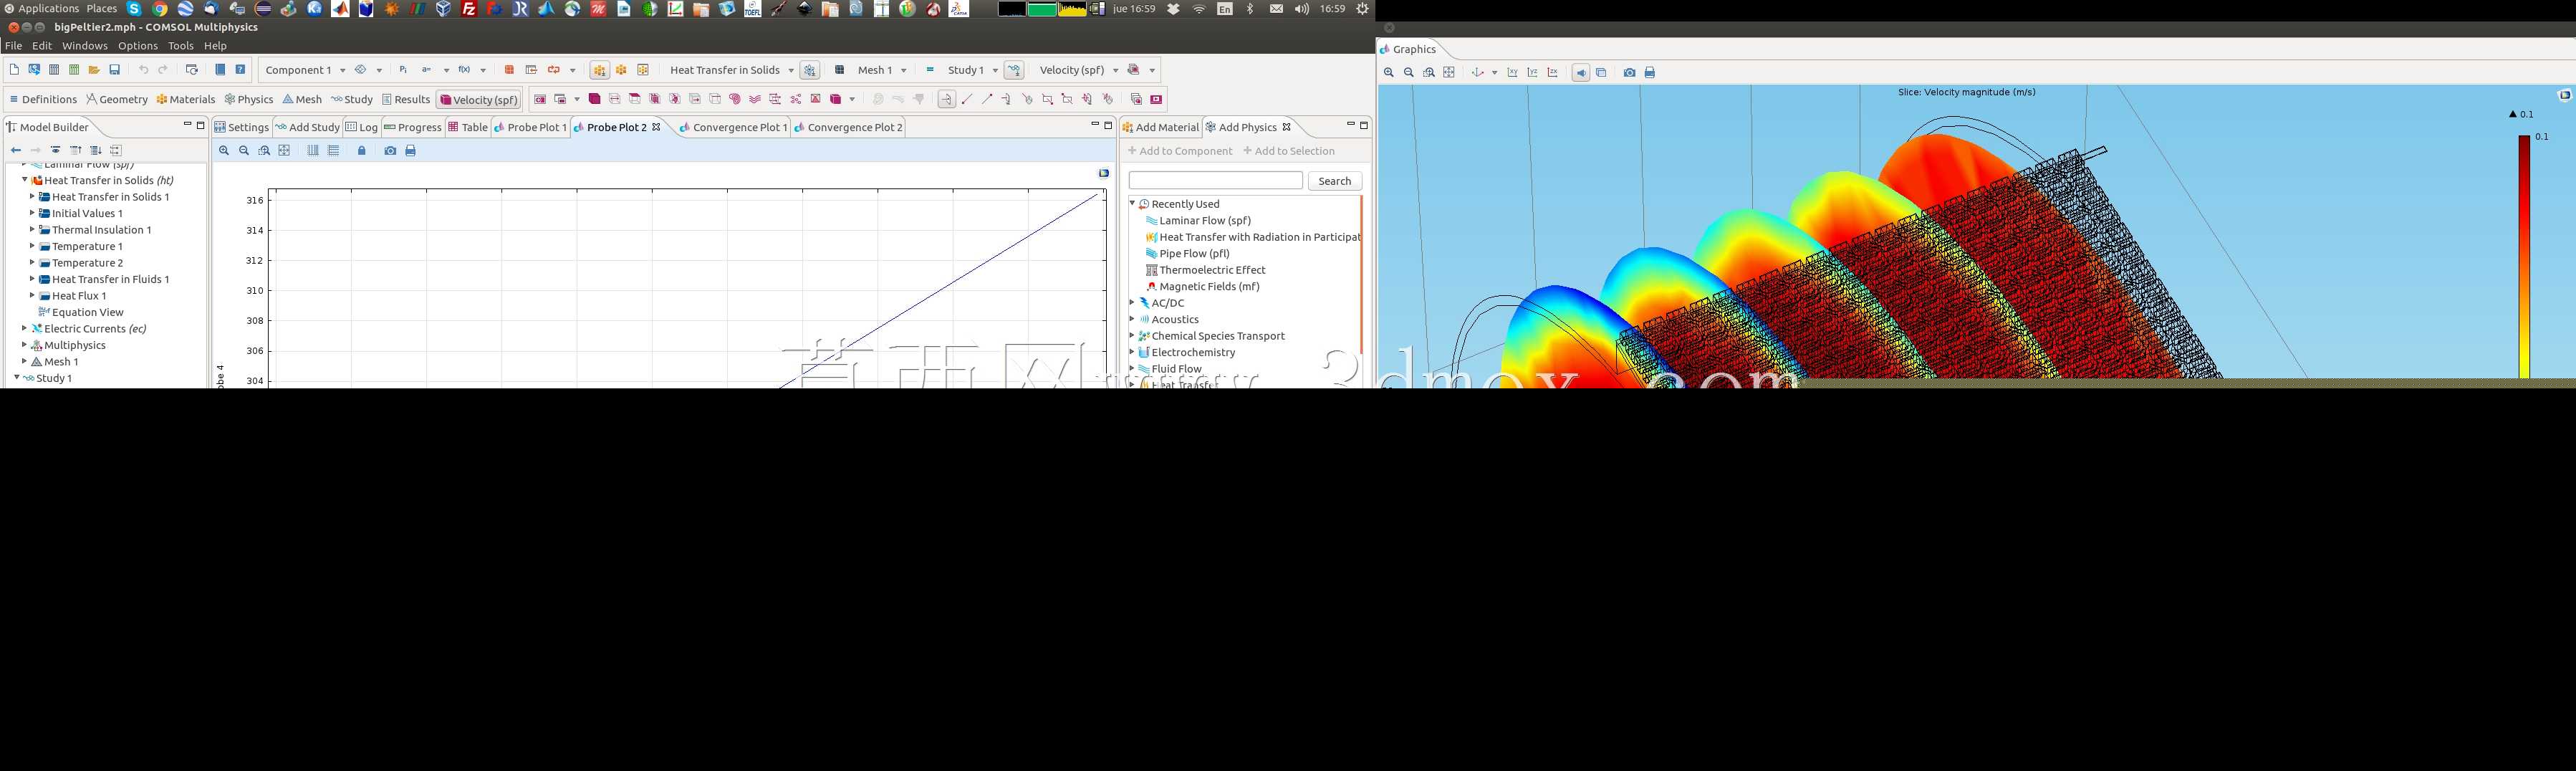The height and width of the screenshot is (771, 2576).
Task: Switch to the Add Material tab
Action: point(1160,127)
